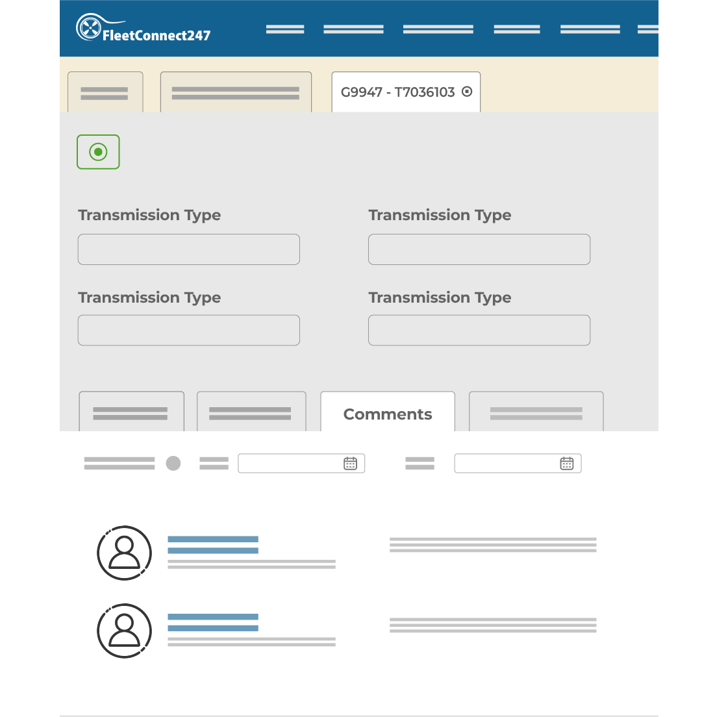Open the wide second tab beside G9947

[236, 93]
